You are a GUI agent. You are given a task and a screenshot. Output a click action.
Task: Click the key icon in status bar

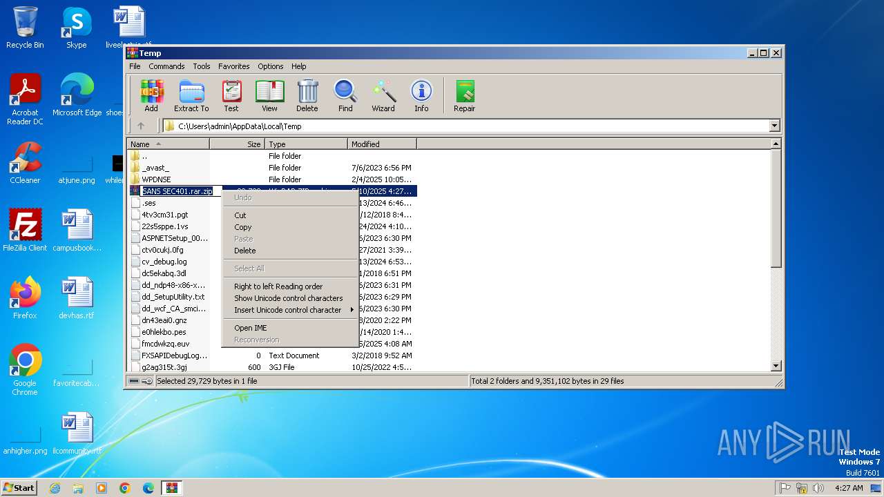[147, 381]
